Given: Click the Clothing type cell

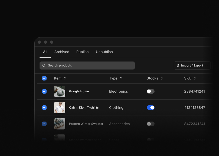Looking at the screenshot, I should tap(116, 108).
